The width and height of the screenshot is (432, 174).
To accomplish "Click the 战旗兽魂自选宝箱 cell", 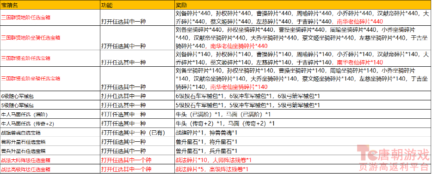I will coord(50,133).
